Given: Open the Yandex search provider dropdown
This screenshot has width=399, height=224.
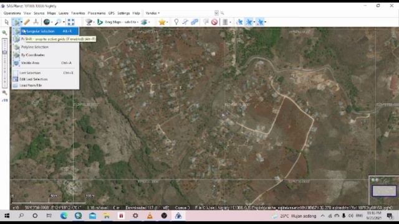Looking at the screenshot, I should coord(152,13).
